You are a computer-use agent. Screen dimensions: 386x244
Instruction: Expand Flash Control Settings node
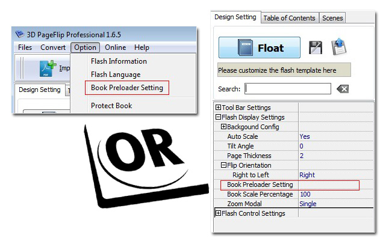click(x=218, y=213)
